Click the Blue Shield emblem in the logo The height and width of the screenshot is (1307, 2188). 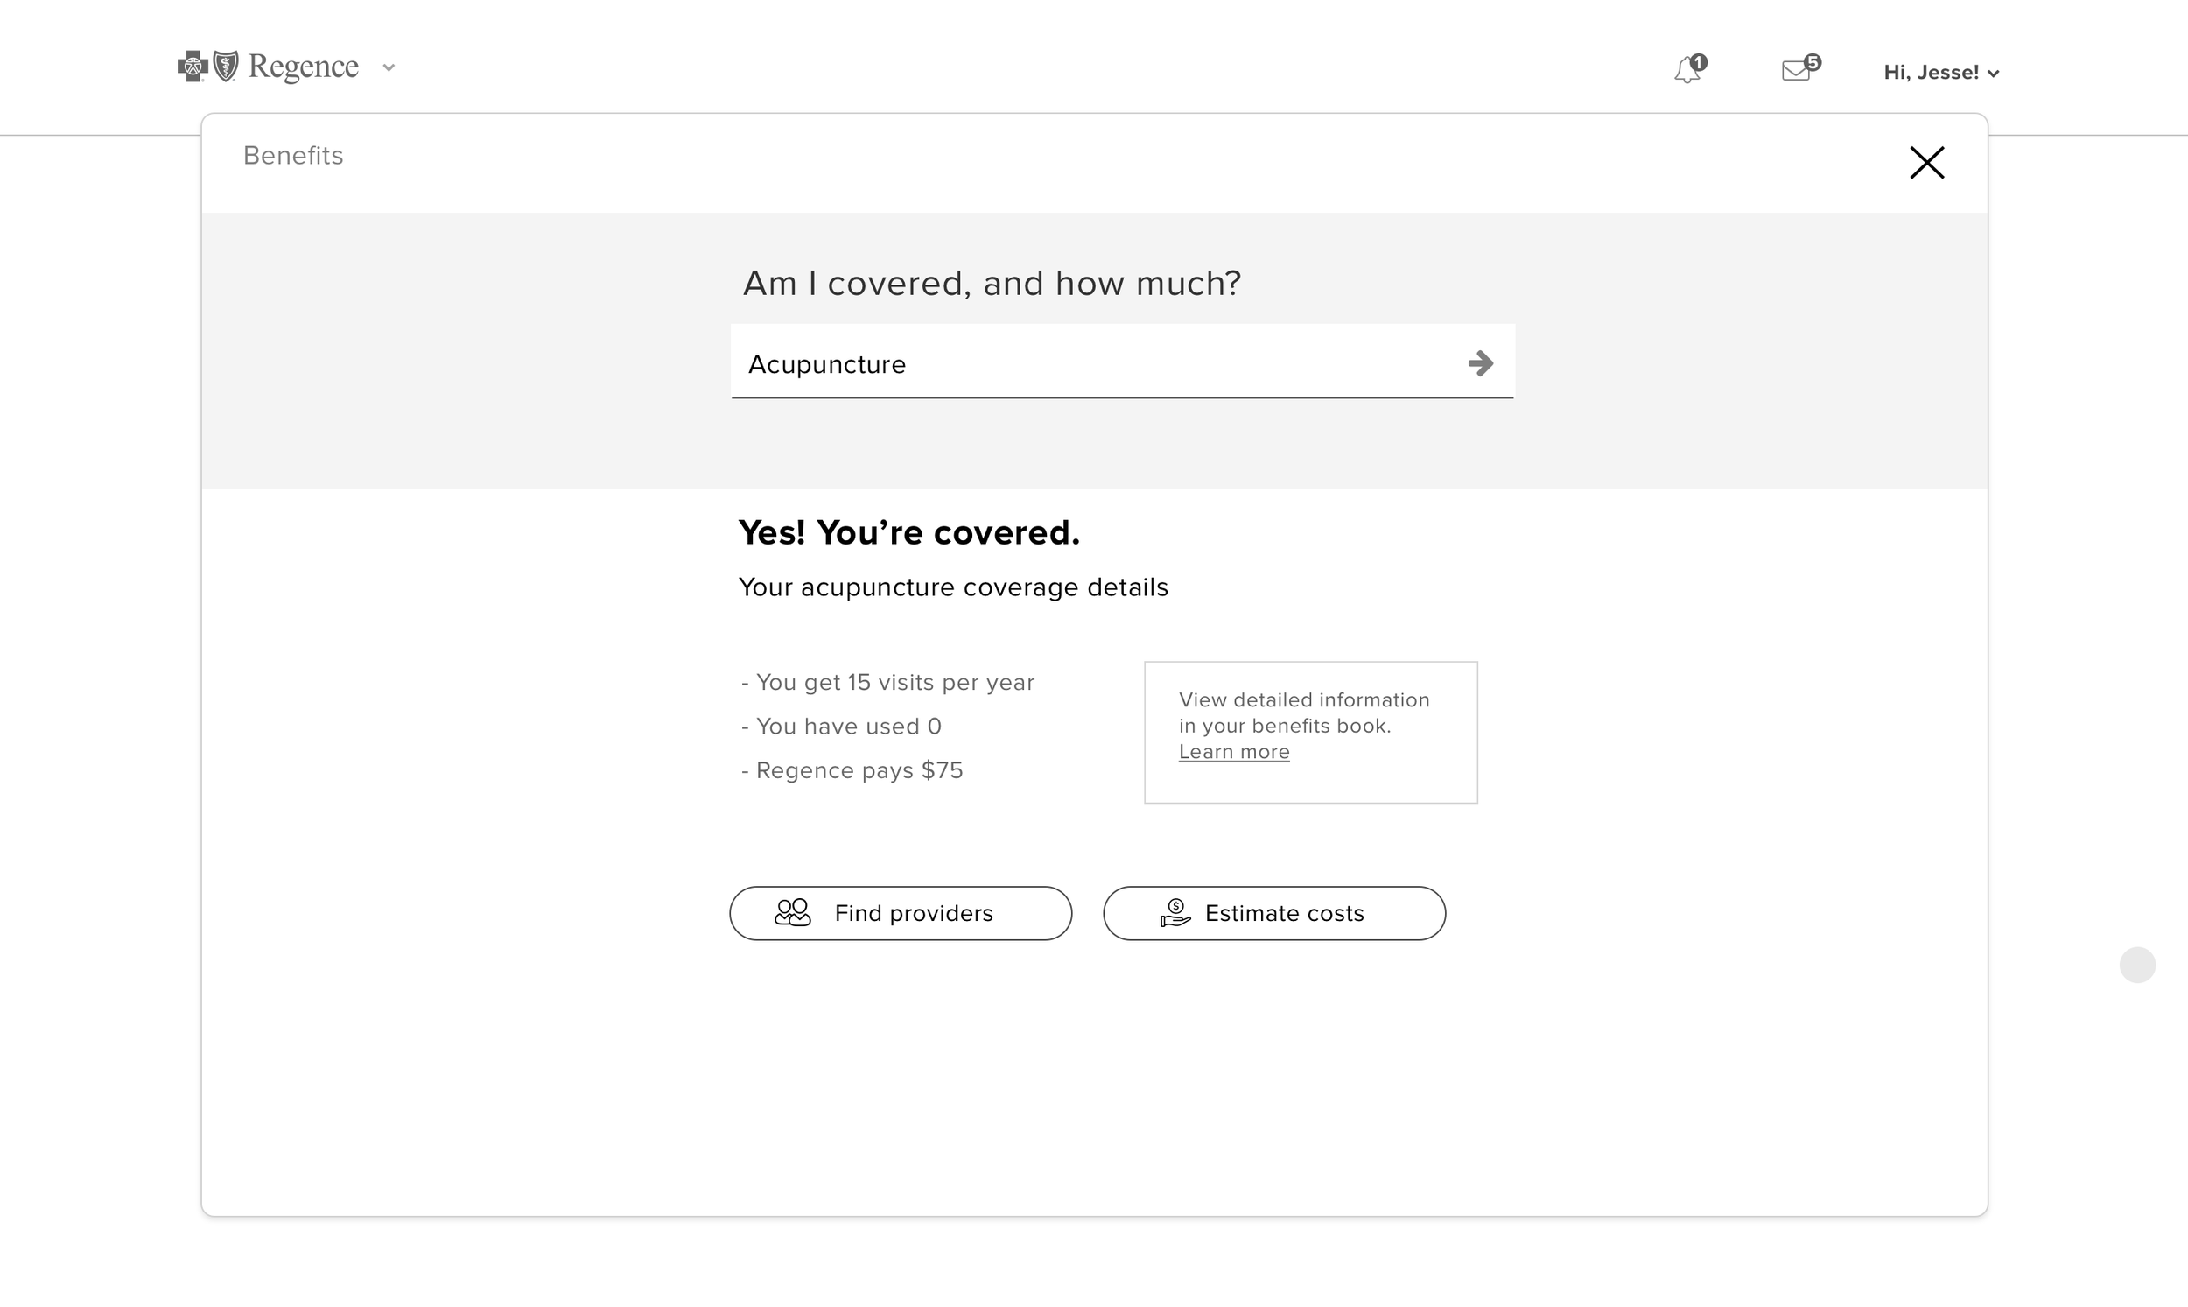click(227, 66)
